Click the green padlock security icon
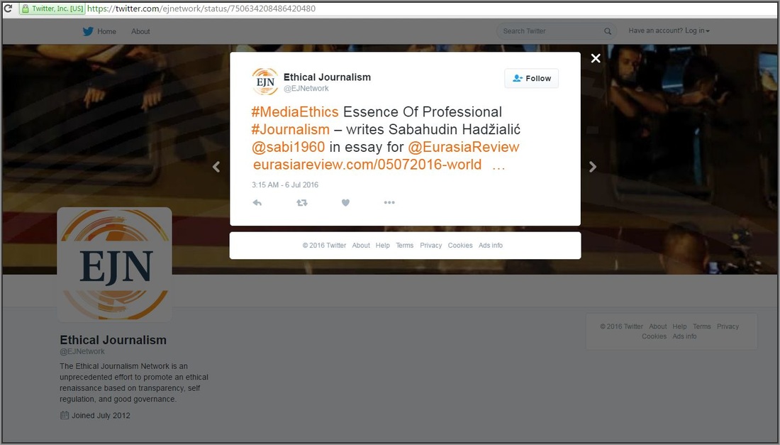This screenshot has height=445, width=780. click(26, 9)
